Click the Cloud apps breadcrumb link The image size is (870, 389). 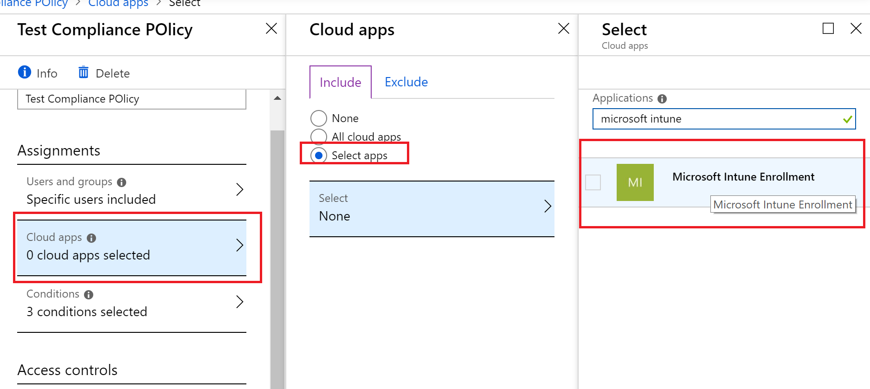(118, 4)
